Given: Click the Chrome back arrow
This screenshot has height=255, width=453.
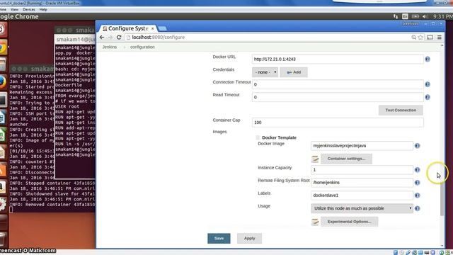Looking at the screenshot, I should 102,38.
